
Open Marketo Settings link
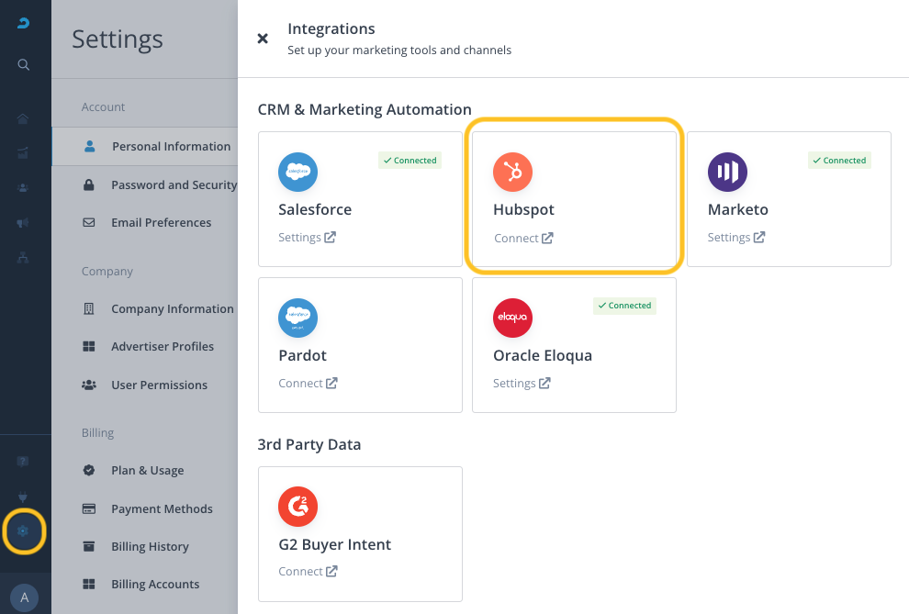click(x=735, y=237)
